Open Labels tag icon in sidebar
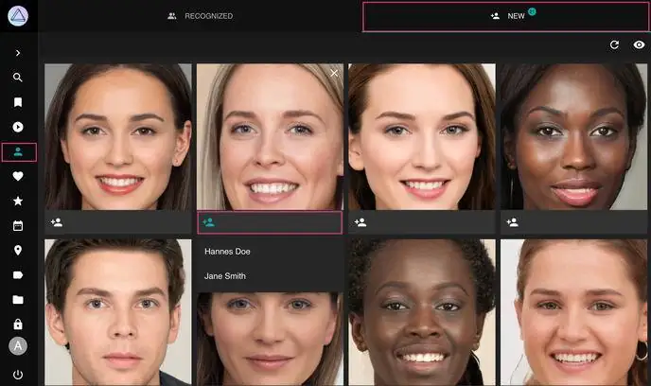 [x=18, y=275]
